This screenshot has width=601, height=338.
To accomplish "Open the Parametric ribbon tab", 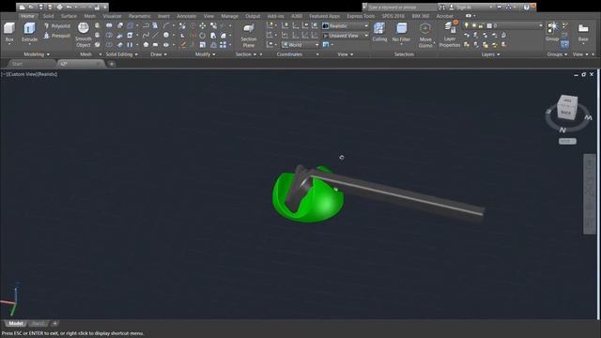I will 140,16.
